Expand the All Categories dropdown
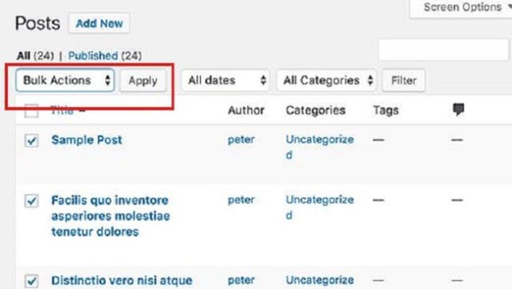 click(326, 80)
